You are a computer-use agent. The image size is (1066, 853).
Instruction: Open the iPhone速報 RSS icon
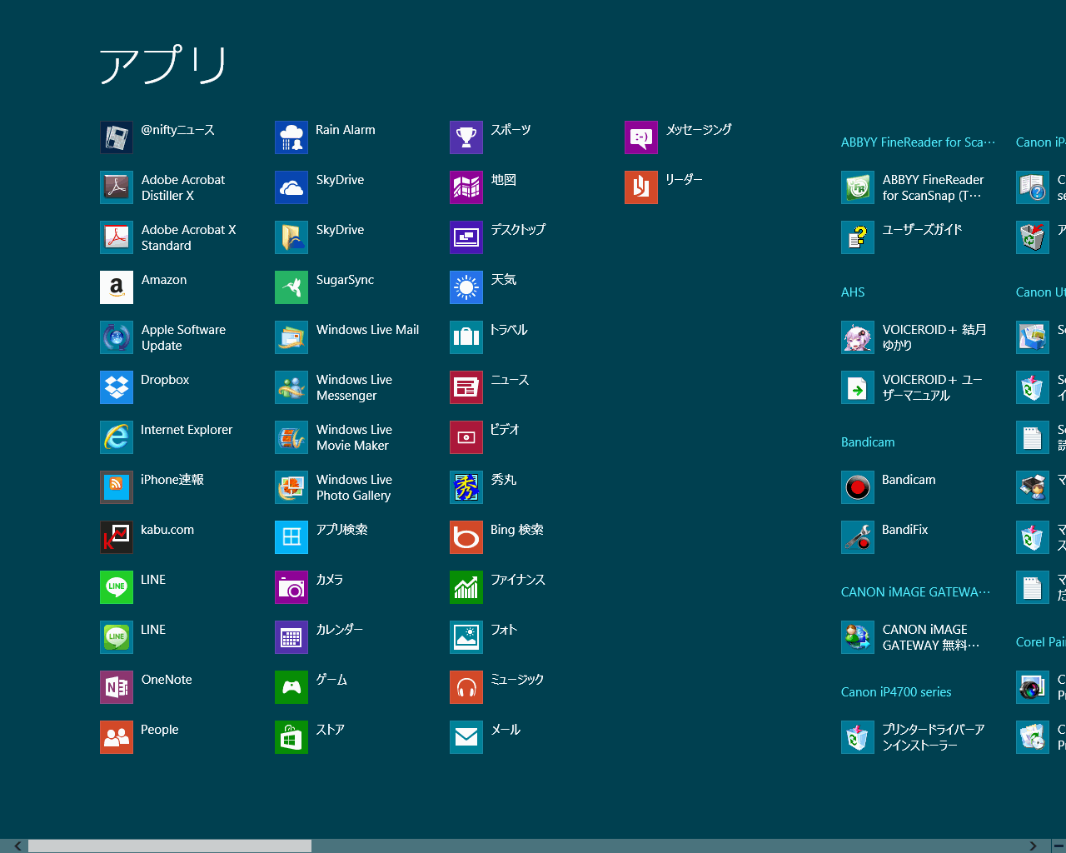(117, 487)
